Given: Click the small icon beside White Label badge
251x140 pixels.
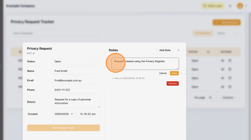Looking at the screenshot, I should [x=230, y=6].
